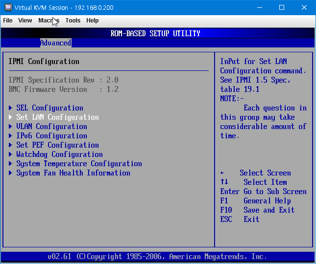This screenshot has width=316, height=264.
Task: Minimize the Virtual KVM Session window
Action: pos(260,8)
